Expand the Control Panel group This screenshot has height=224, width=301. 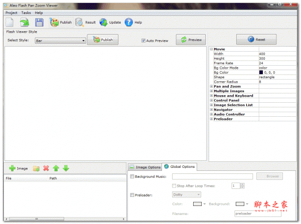pyautogui.click(x=211, y=100)
